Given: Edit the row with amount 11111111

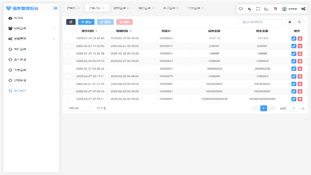Looking at the screenshot, I should click(294, 39).
